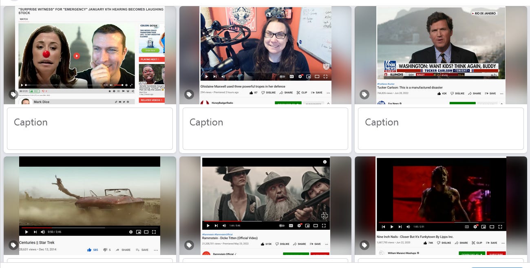Open the settings gear in the Nine Inch Nails player

tap(476, 226)
